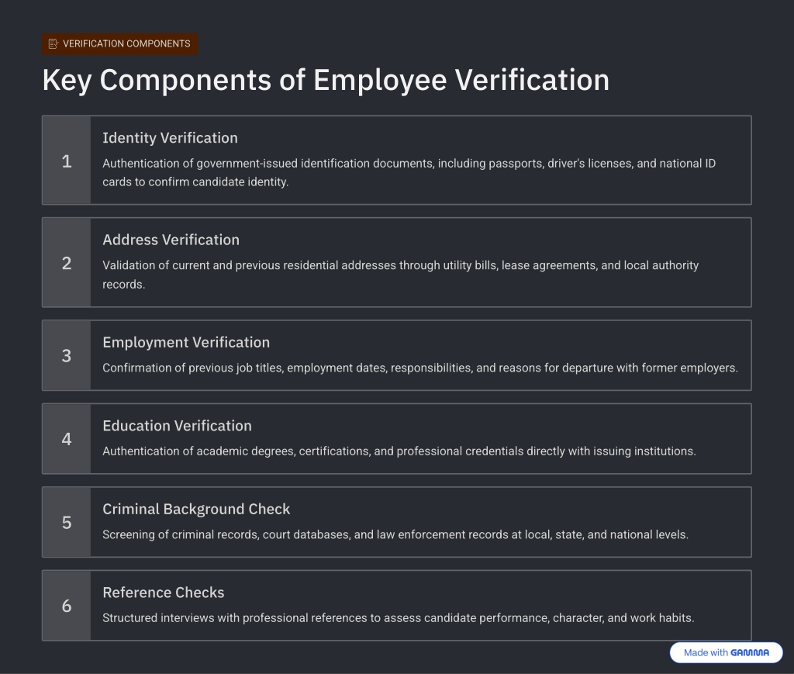Select the VERIFICATION COMPONENTS label text

[126, 44]
